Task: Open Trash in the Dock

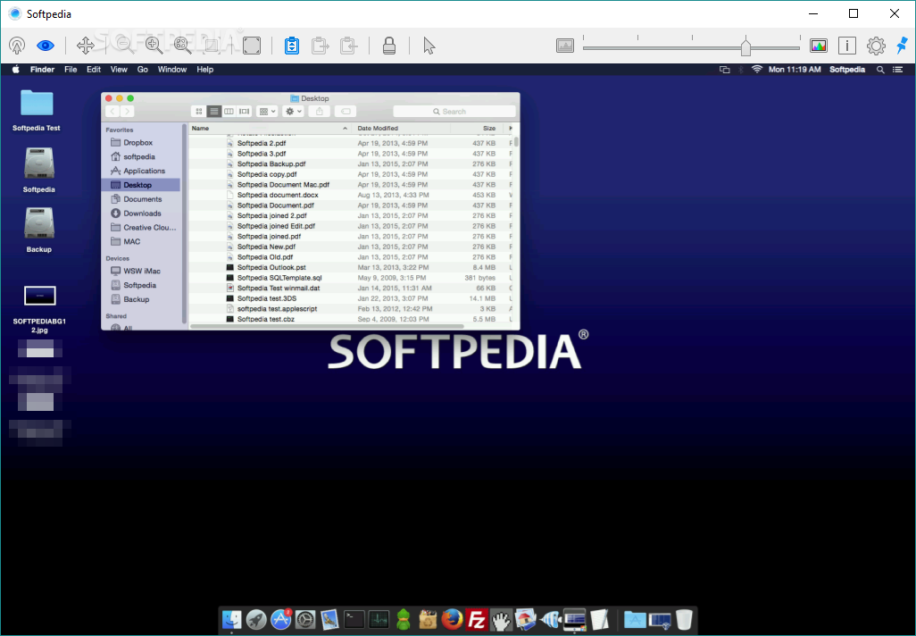Action: click(x=684, y=619)
